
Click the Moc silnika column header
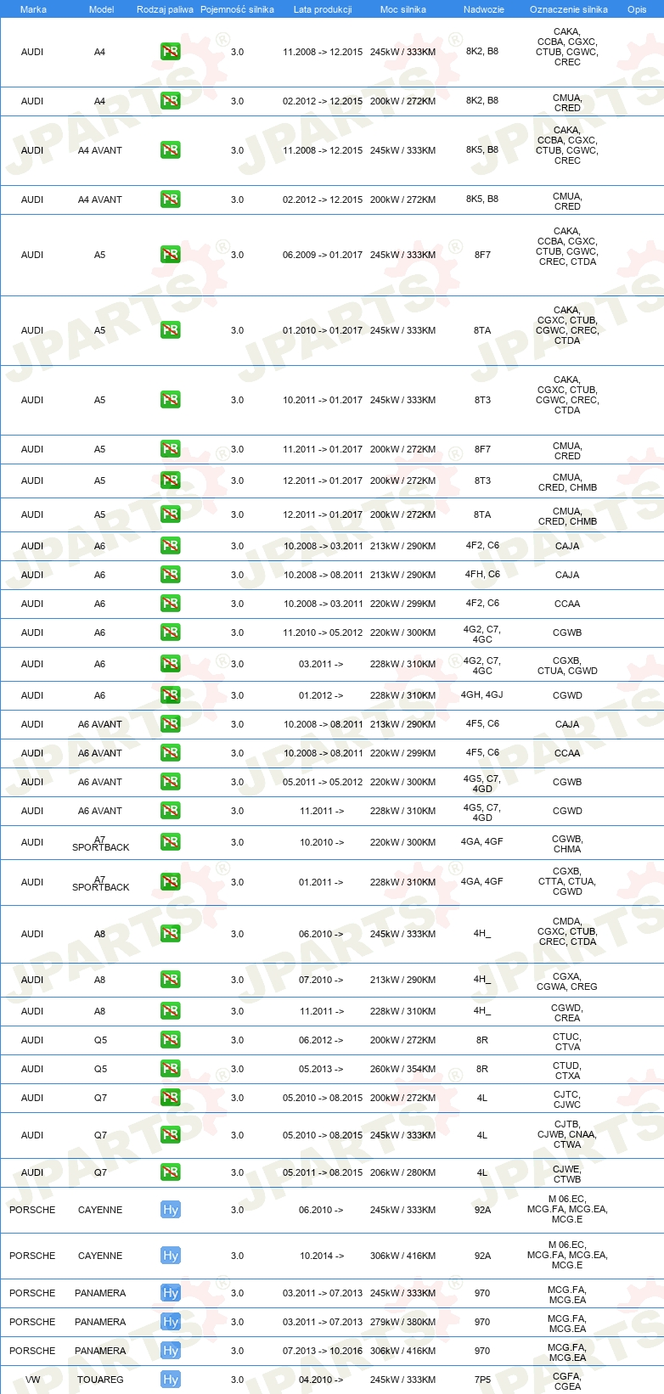[403, 9]
